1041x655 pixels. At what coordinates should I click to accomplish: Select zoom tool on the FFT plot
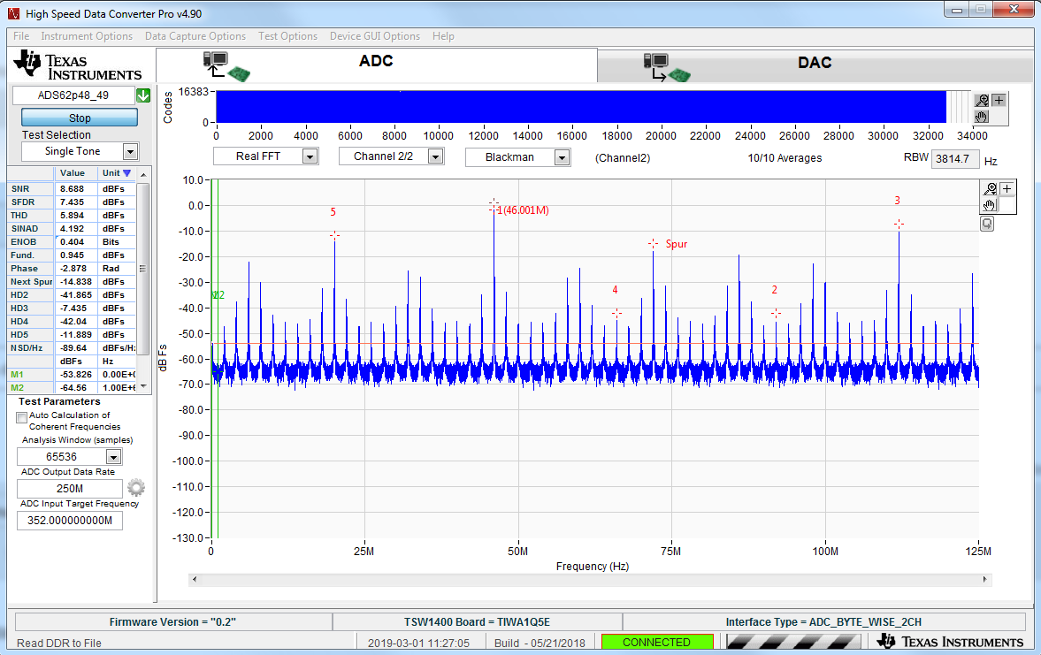(990, 188)
